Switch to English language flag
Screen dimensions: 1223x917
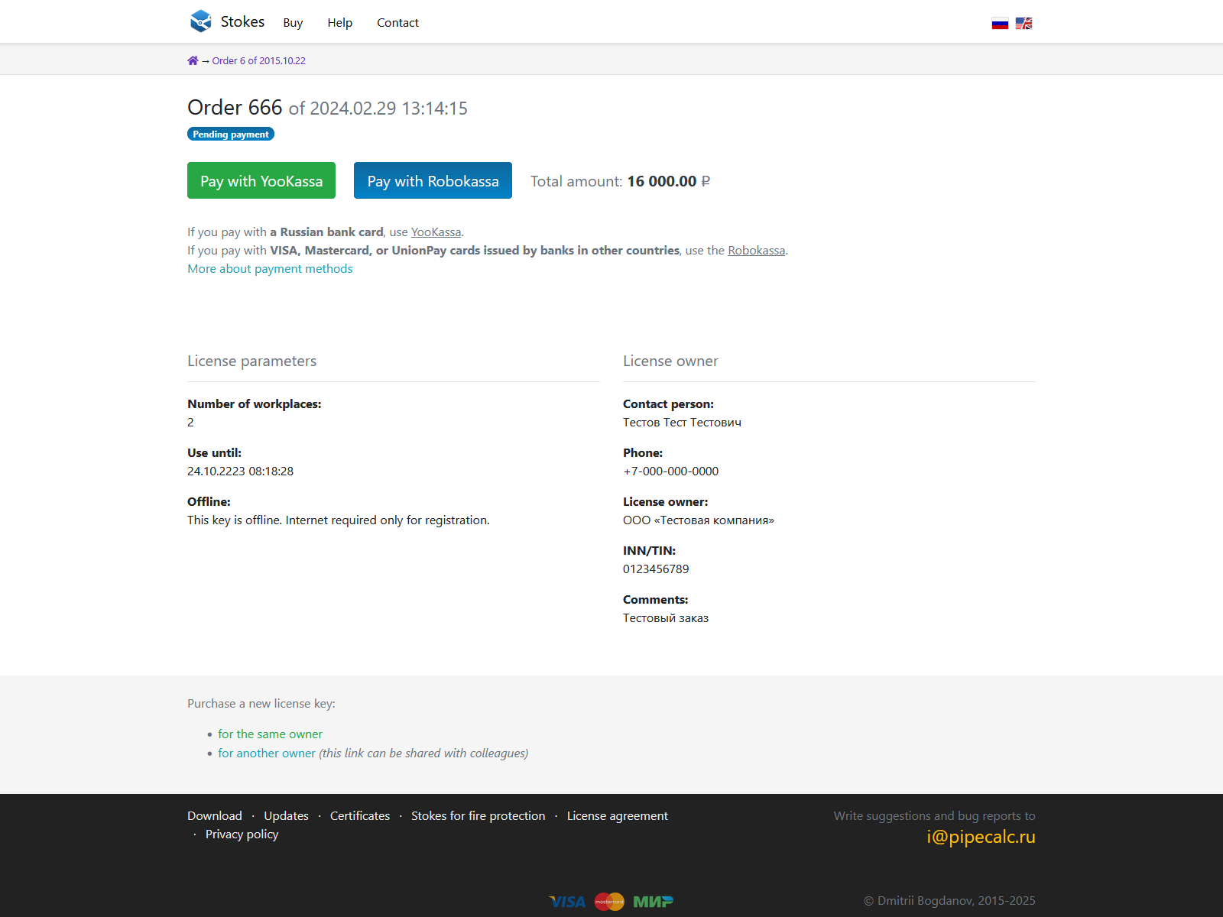pos(1023,24)
